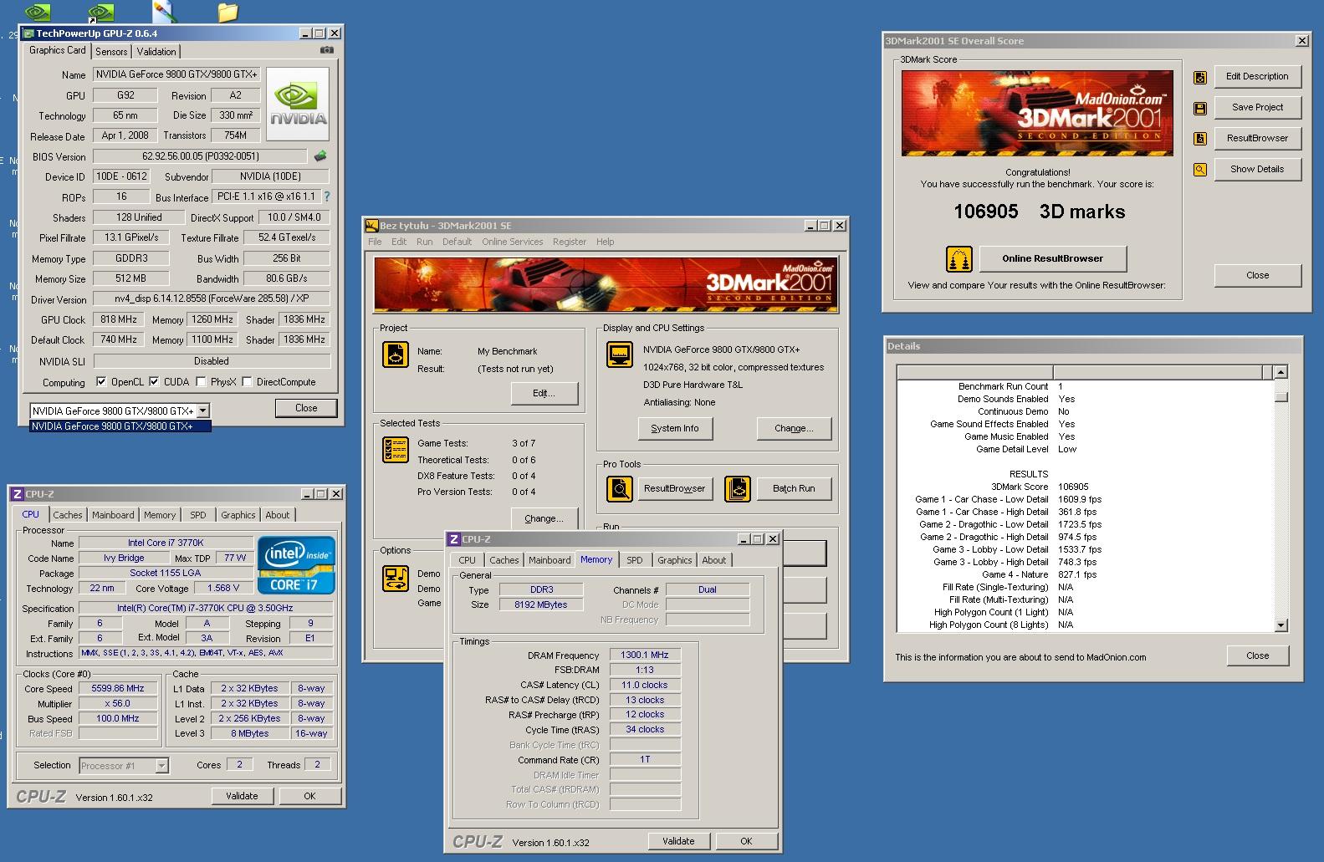
Task: Click the 3DMark2001 SE title bar icon
Action: pos(372,226)
